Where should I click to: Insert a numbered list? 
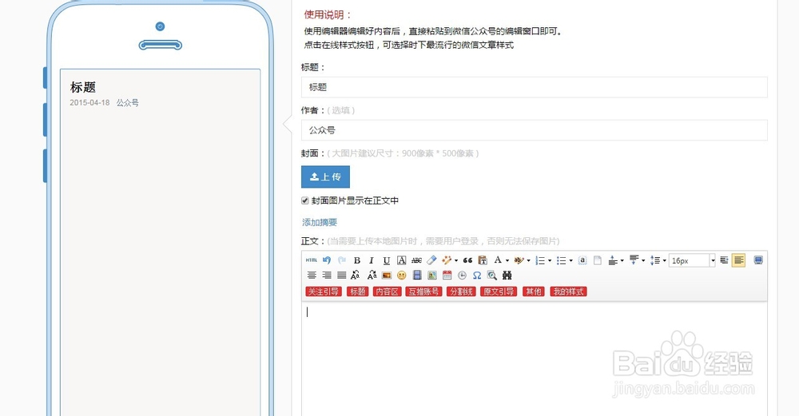pyautogui.click(x=540, y=260)
